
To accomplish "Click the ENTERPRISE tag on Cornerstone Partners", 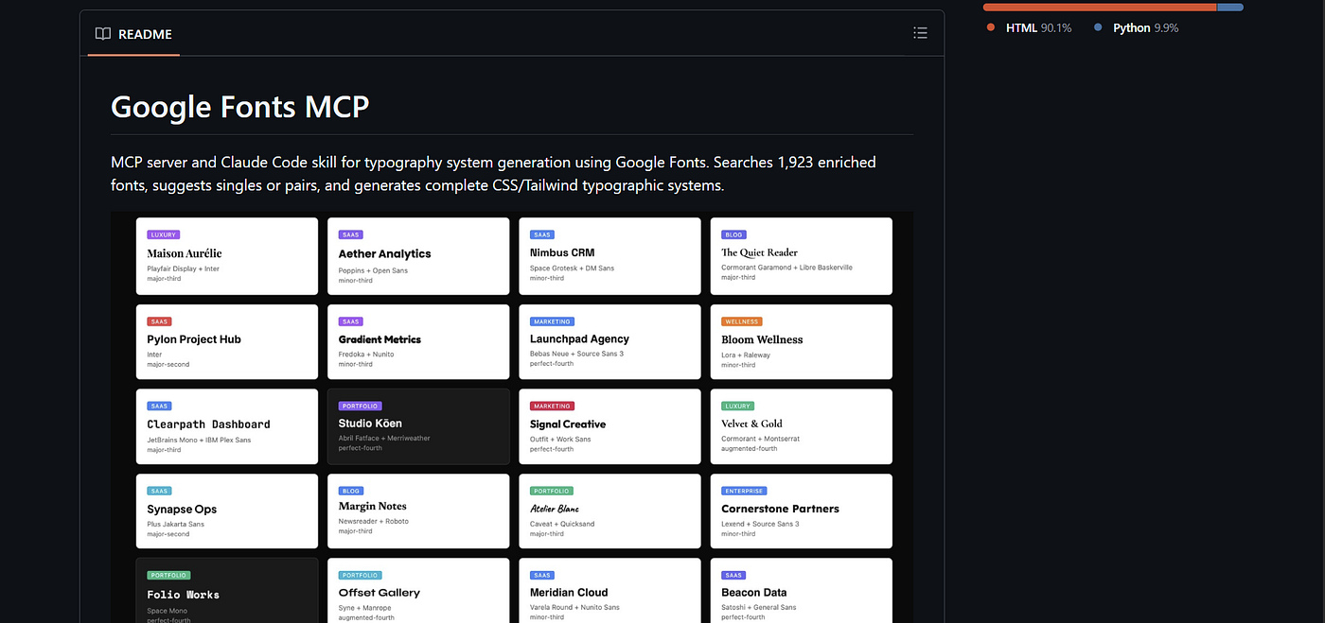I will [x=744, y=491].
